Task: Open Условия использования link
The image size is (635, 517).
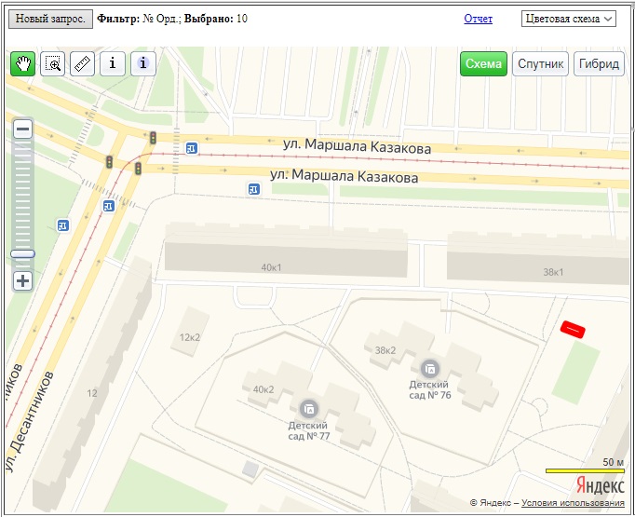Action: 573,503
